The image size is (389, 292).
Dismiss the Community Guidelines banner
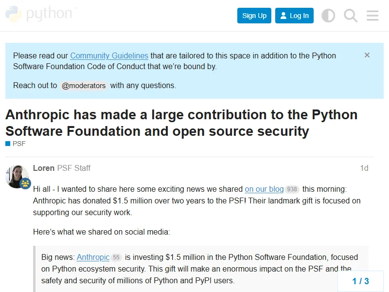coord(367,55)
